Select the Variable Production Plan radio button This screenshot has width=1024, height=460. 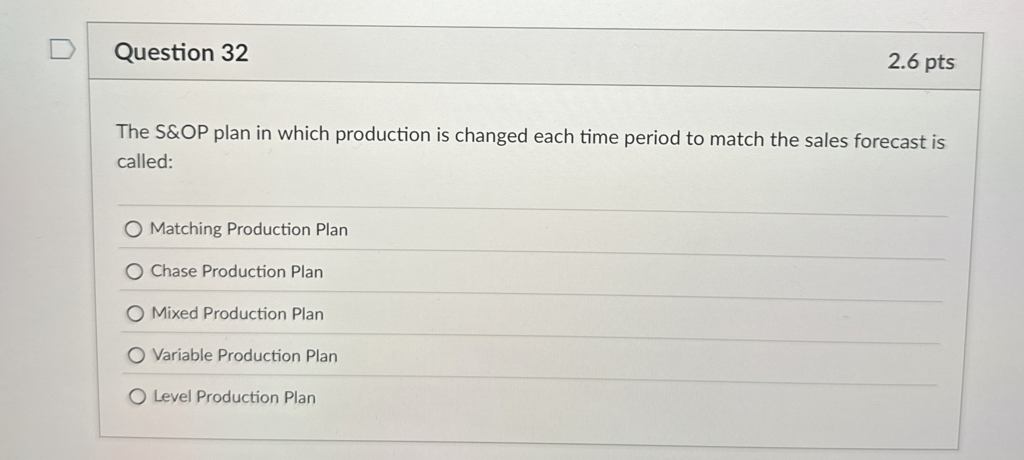(137, 355)
